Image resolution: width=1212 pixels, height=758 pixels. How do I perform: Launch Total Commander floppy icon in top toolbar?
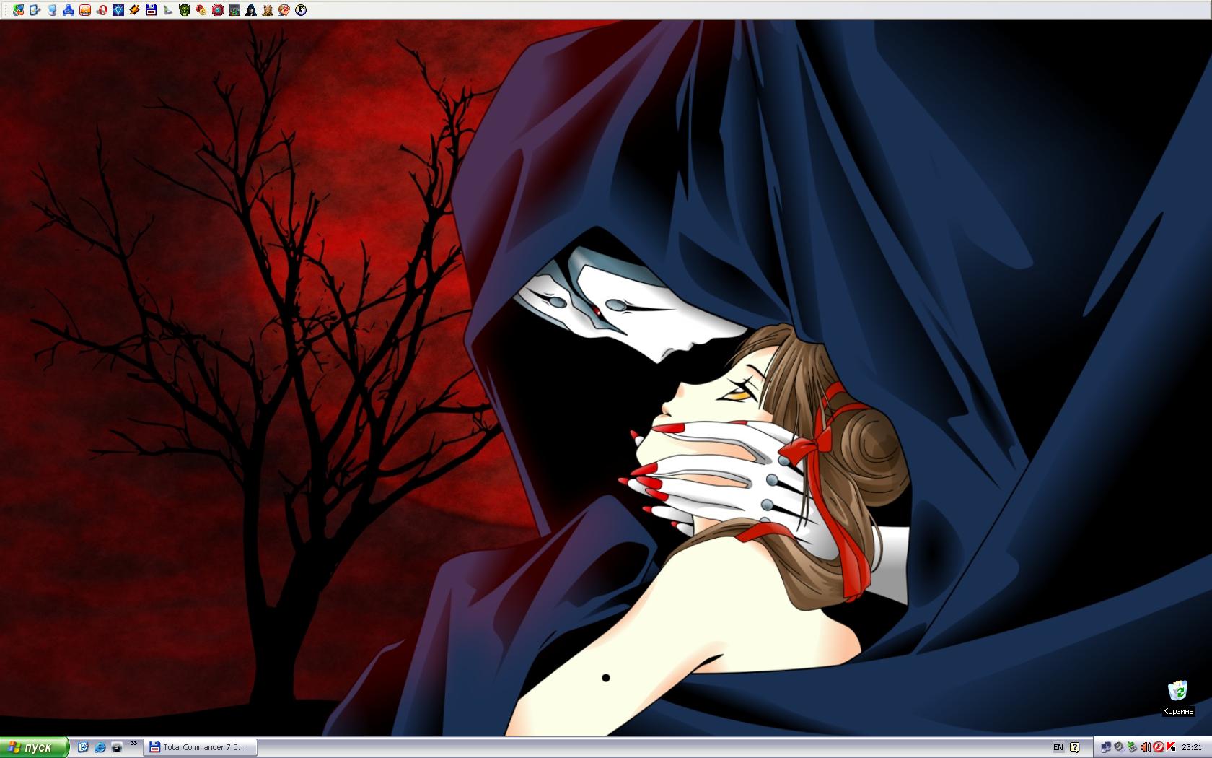click(151, 10)
